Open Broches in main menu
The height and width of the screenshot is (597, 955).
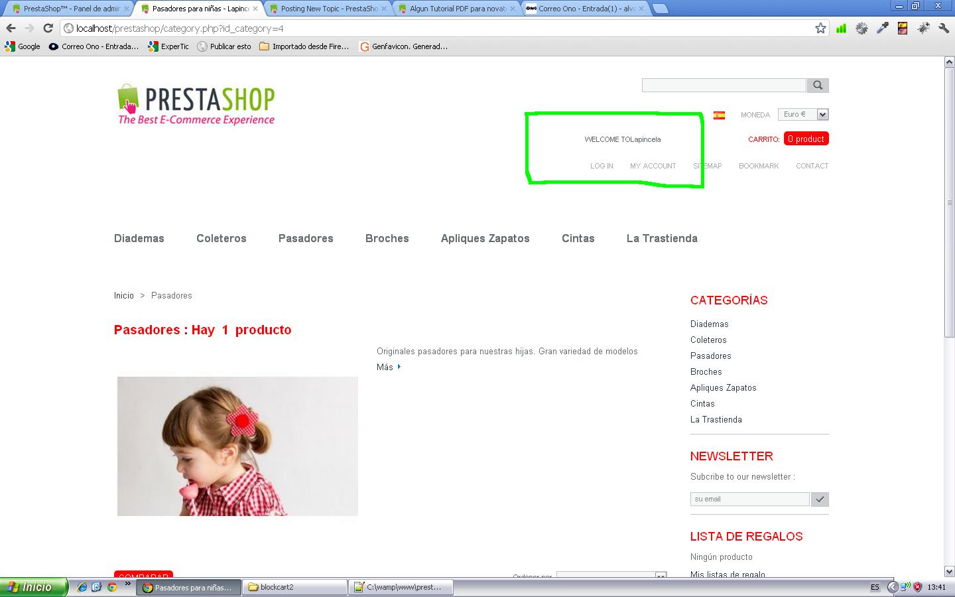click(x=387, y=238)
